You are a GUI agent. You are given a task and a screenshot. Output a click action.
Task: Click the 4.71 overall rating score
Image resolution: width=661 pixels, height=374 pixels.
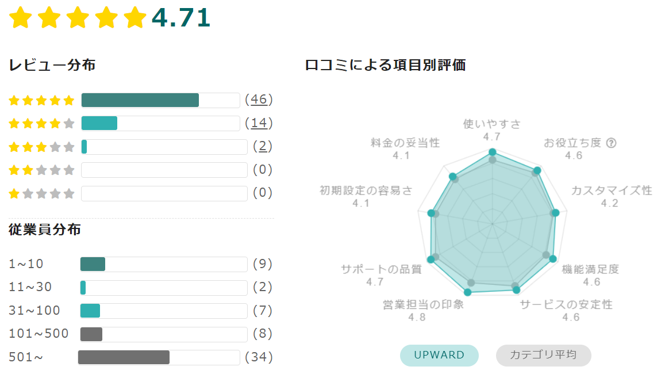[181, 18]
